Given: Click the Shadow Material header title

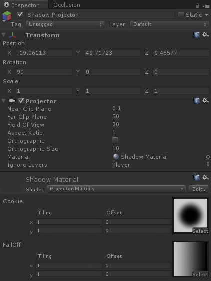Looking at the screenshot, I should (x=52, y=179).
